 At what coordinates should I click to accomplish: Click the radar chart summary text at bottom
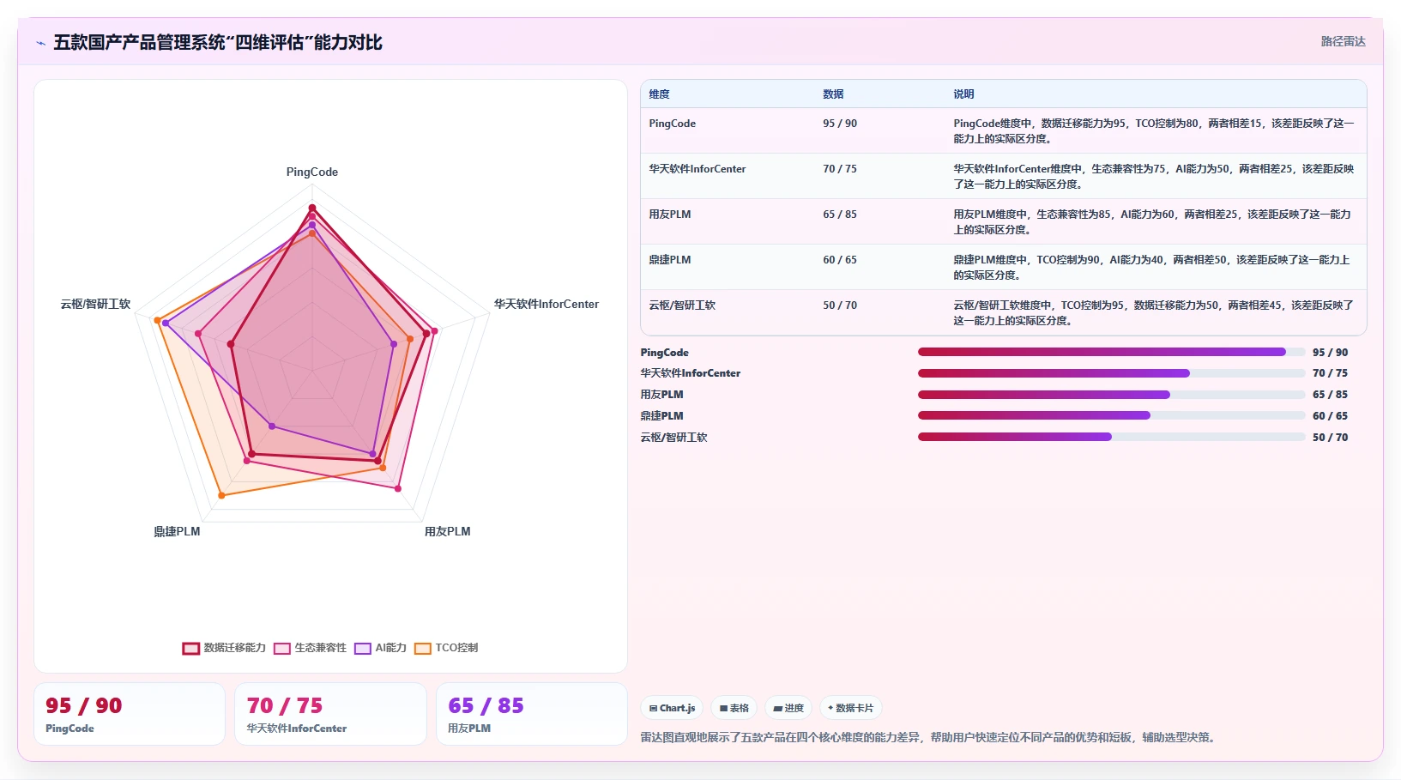[x=929, y=738]
